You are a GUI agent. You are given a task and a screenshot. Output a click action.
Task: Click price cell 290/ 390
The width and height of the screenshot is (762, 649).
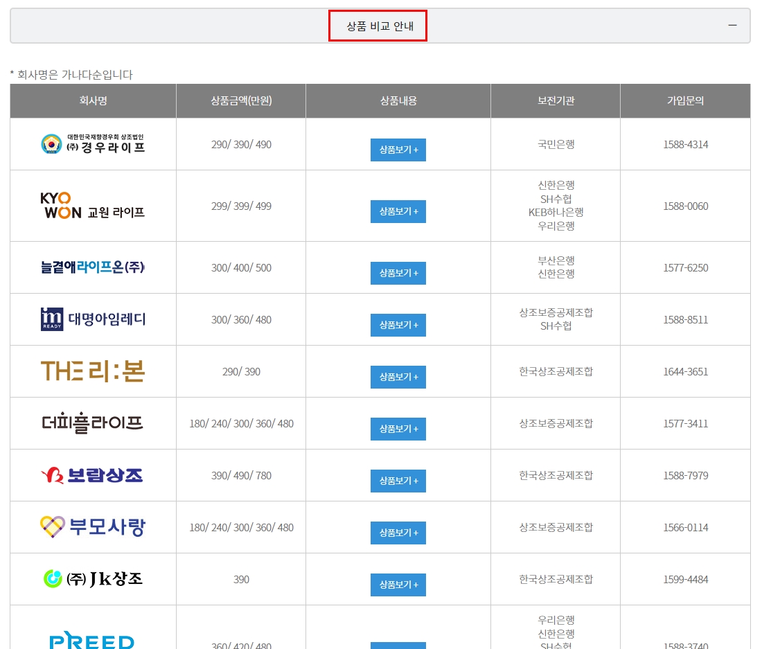241,372
